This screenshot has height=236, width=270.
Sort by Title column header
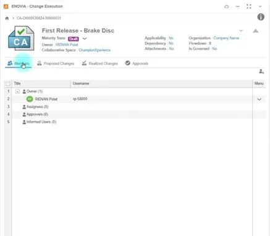coord(41,83)
